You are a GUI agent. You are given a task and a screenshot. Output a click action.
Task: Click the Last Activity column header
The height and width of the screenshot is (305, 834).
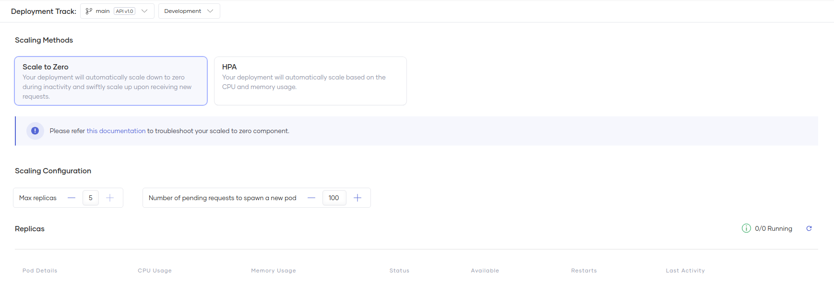[685, 271]
